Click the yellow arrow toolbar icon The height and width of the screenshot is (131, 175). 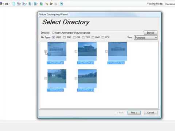(47, 4)
